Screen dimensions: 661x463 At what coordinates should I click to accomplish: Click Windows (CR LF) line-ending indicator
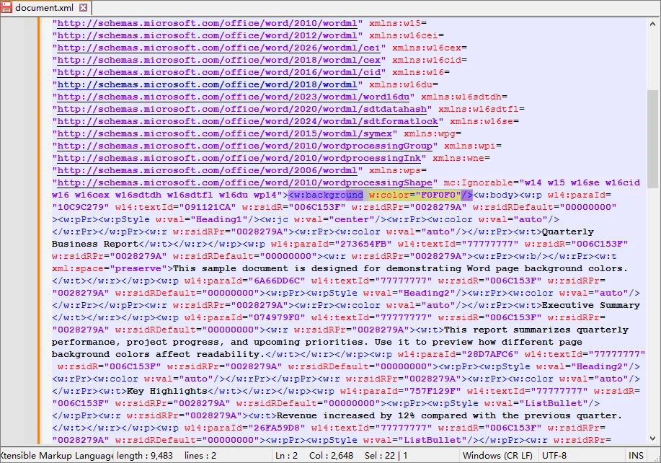tap(497, 455)
